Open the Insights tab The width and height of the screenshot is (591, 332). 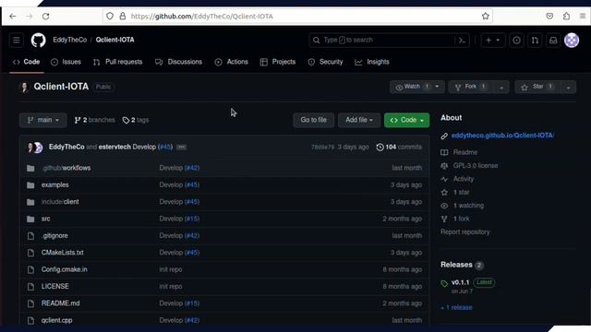click(372, 62)
